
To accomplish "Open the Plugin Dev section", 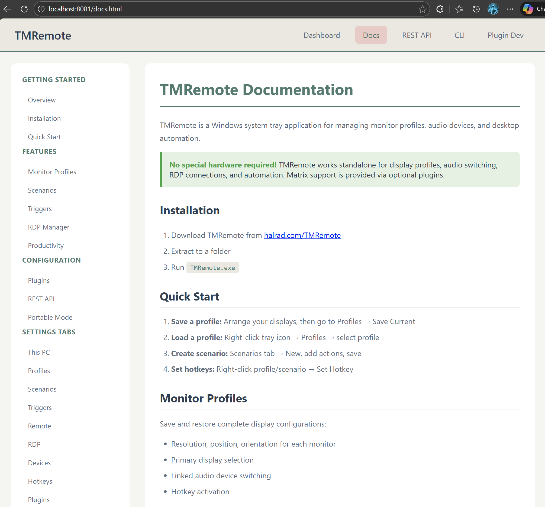I will tap(505, 35).
